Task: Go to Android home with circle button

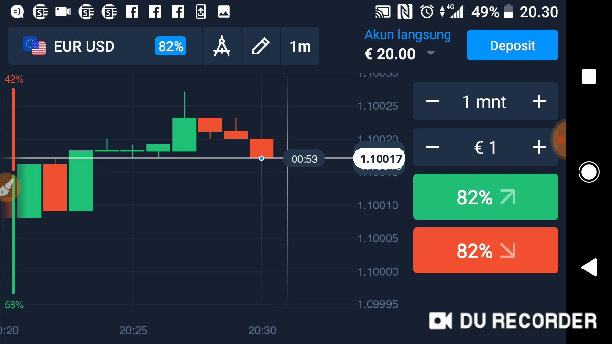Action: pyautogui.click(x=589, y=172)
